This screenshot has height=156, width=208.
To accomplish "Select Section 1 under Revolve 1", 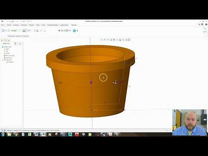I will [10, 62].
